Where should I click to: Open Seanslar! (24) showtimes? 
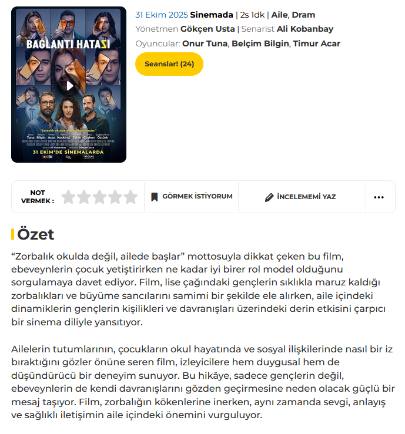tap(169, 64)
